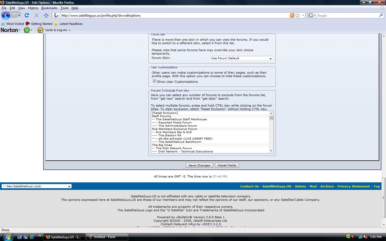Reload the page with the refresh icon
Viewport: 386px width, 241px height.
27,15
